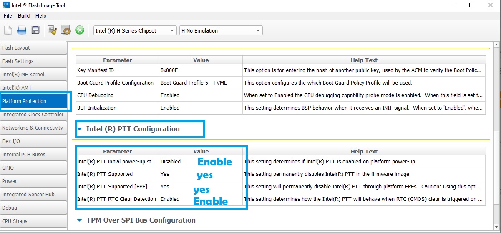
Task: Select the CPU Debugging parameter name
Action: [117, 95]
